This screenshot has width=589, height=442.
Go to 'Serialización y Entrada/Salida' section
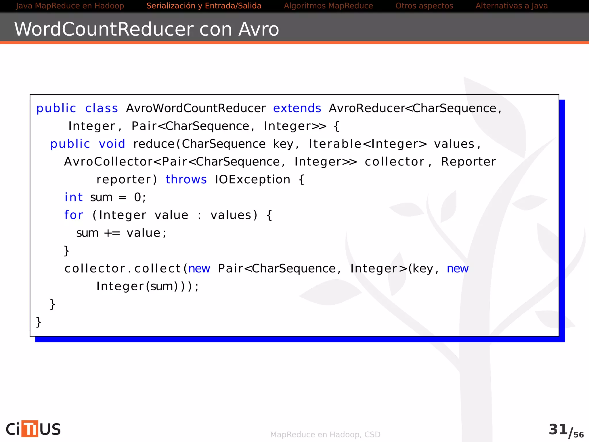click(204, 6)
